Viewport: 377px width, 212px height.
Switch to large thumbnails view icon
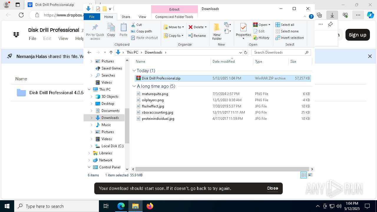tap(310, 175)
